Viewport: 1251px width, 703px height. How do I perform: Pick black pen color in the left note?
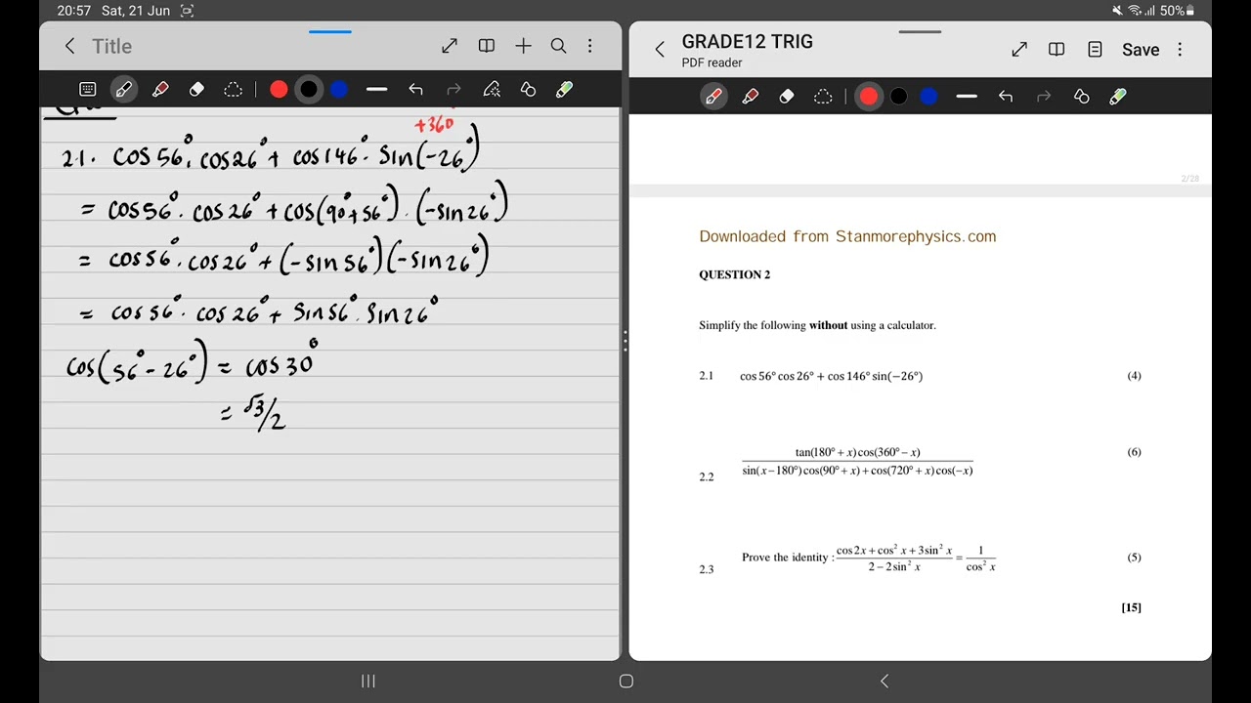click(x=309, y=90)
